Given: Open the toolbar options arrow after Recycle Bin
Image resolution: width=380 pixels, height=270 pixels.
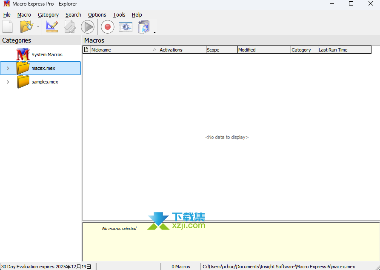Looking at the screenshot, I should pos(154,32).
